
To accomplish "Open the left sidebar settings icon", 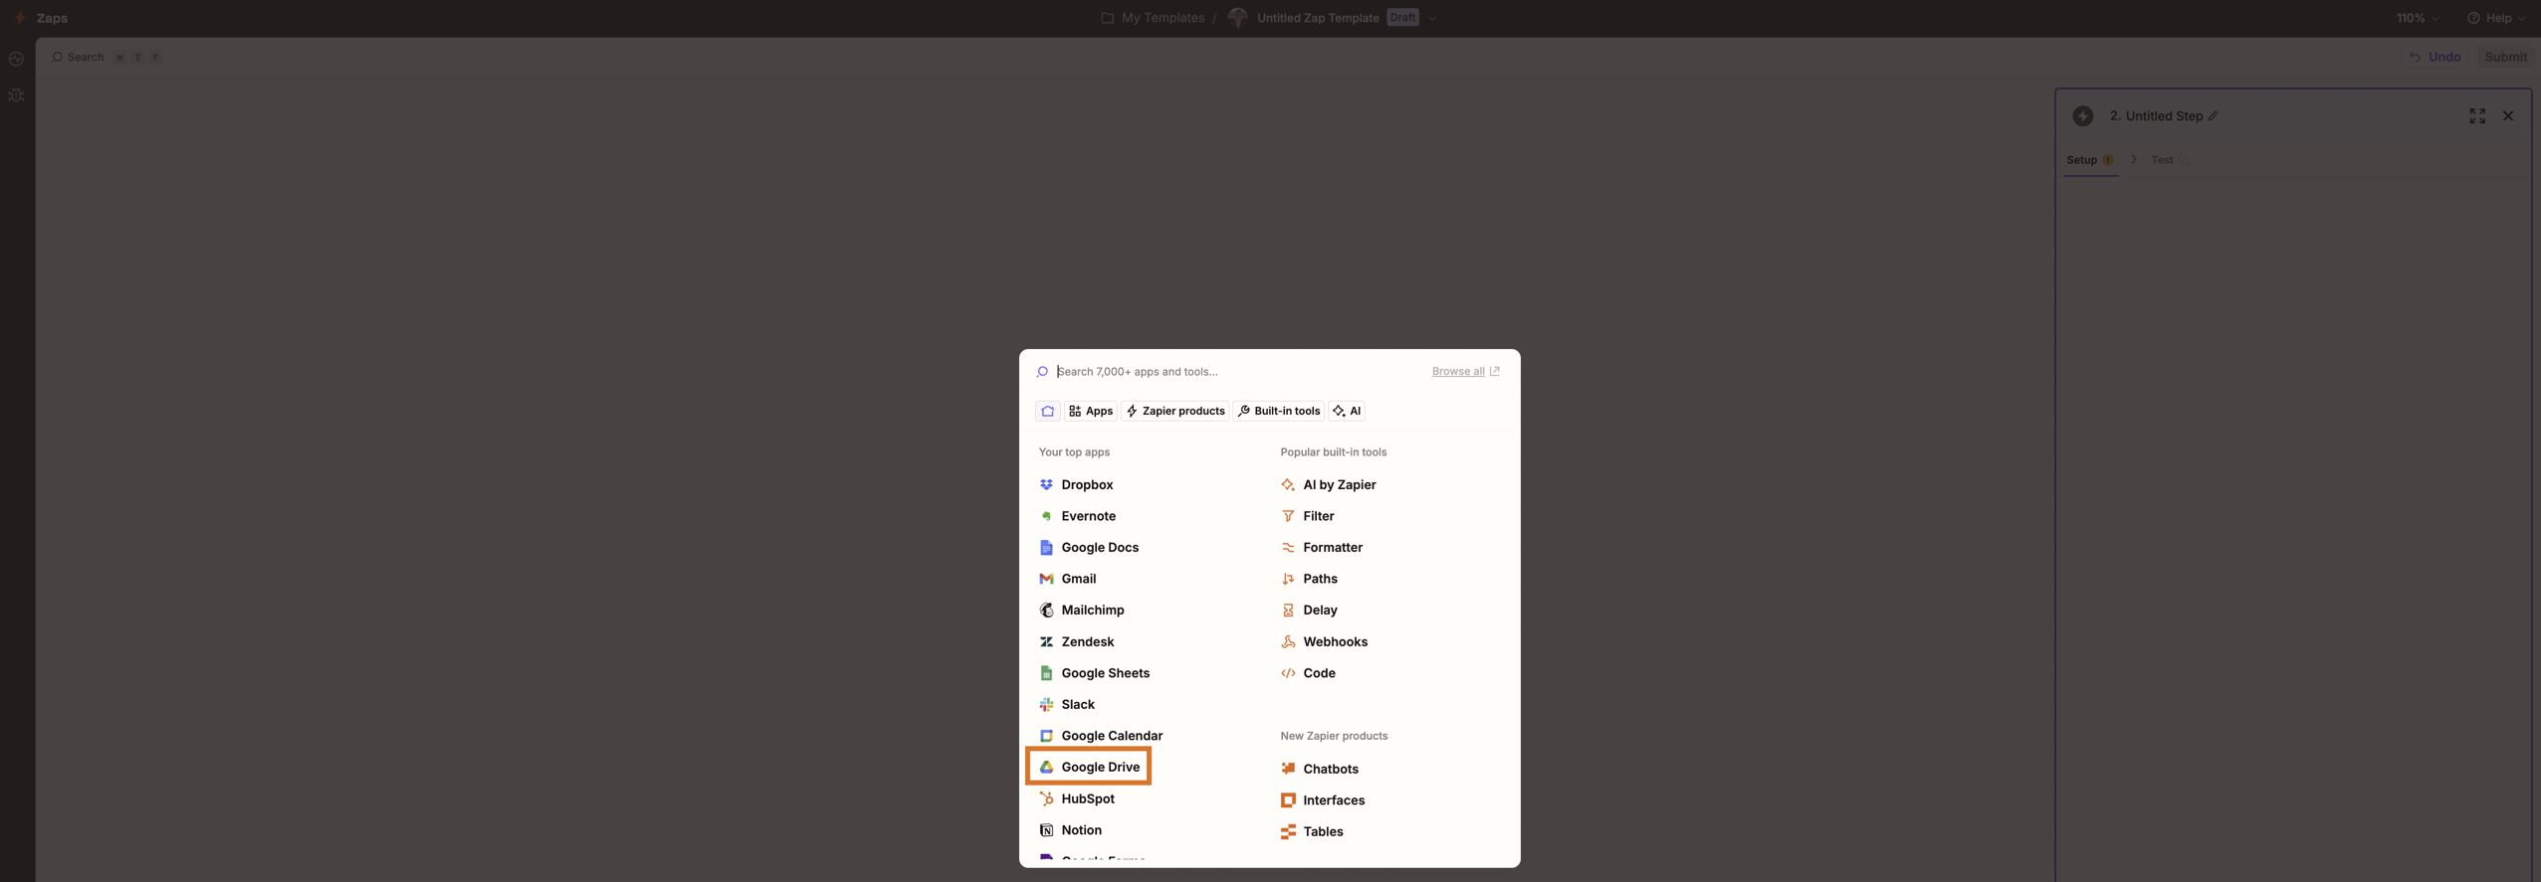I will [x=16, y=95].
